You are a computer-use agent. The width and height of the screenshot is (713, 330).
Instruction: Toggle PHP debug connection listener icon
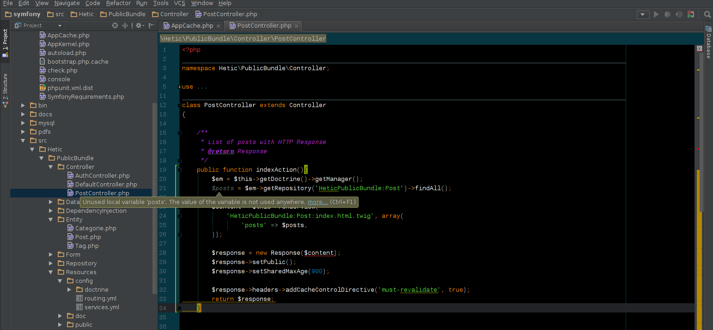coord(690,14)
